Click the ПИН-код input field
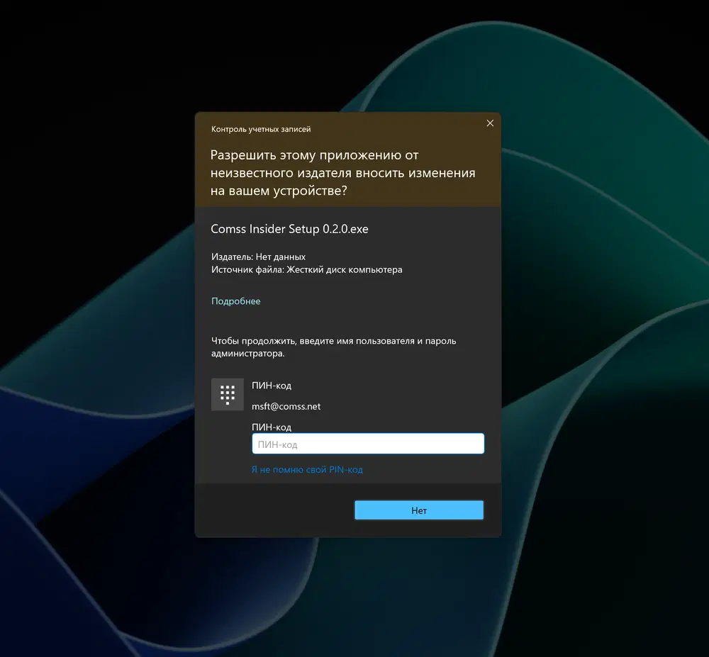 pyautogui.click(x=367, y=444)
